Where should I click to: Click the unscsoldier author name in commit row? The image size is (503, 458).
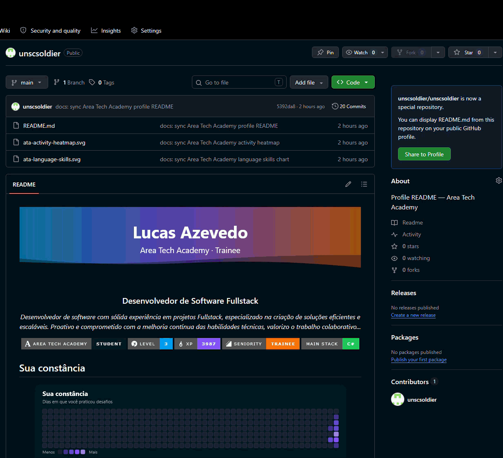coord(38,107)
